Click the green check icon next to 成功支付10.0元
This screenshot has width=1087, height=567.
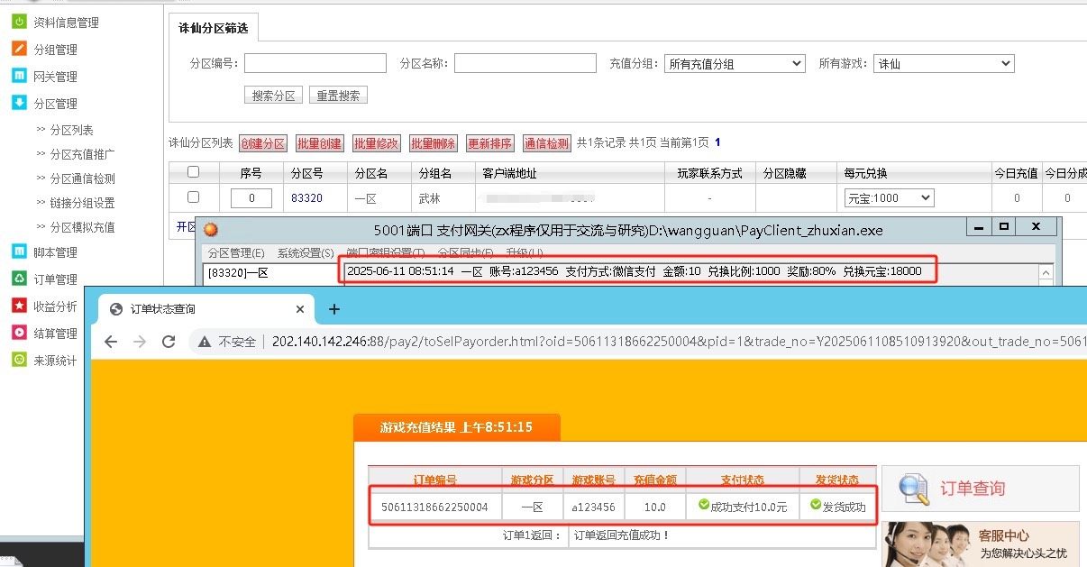704,506
